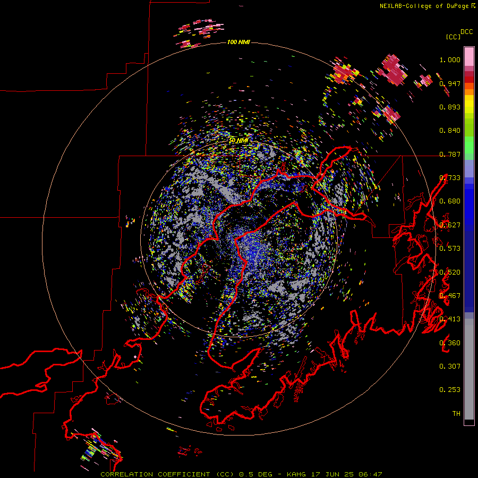Viewport: 478px width, 478px height.
Task: Click the 0.253 scale value
Action: [x=450, y=390]
